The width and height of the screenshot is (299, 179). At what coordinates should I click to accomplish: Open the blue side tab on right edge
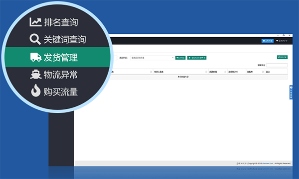point(291,92)
